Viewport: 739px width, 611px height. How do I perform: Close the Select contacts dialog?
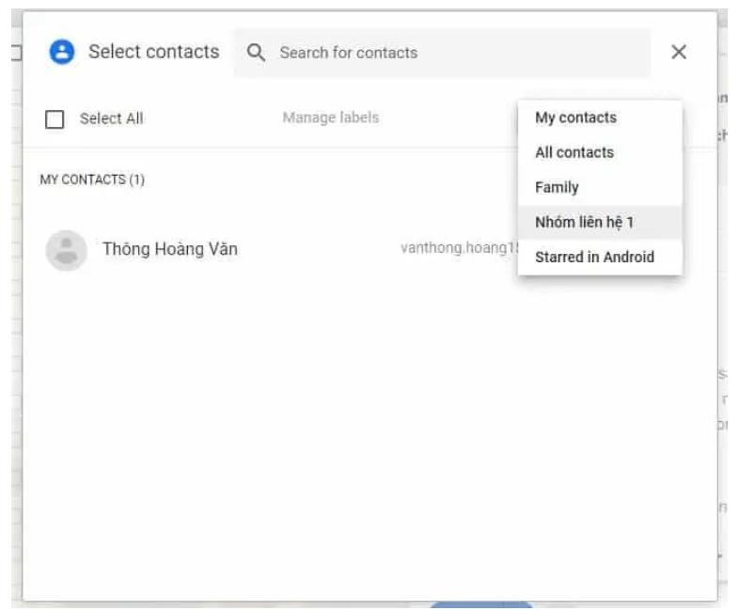pyautogui.click(x=679, y=53)
